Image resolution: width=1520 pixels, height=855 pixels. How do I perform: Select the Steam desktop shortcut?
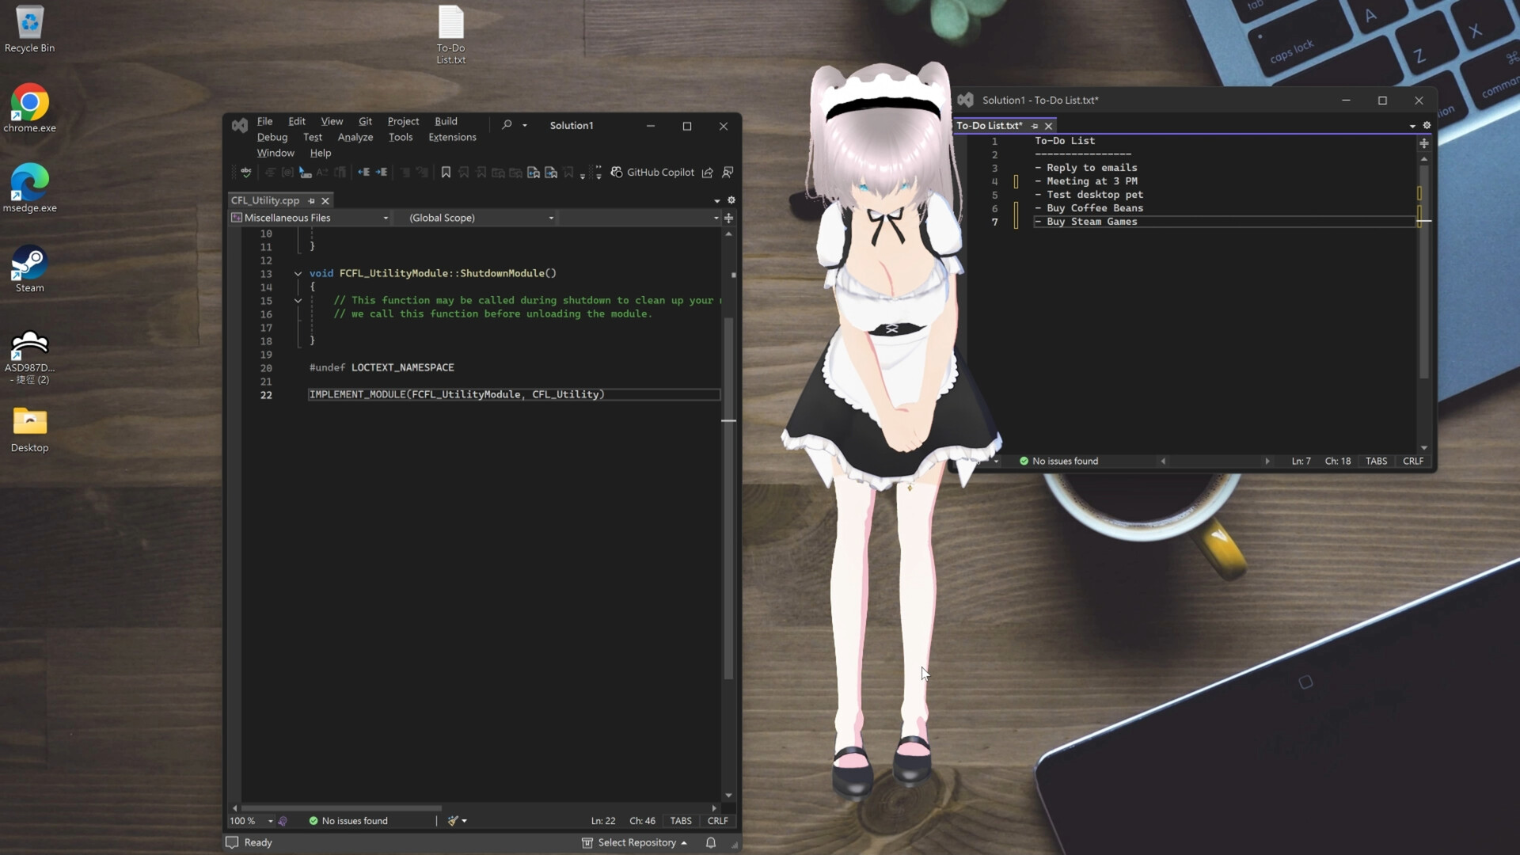pos(29,269)
